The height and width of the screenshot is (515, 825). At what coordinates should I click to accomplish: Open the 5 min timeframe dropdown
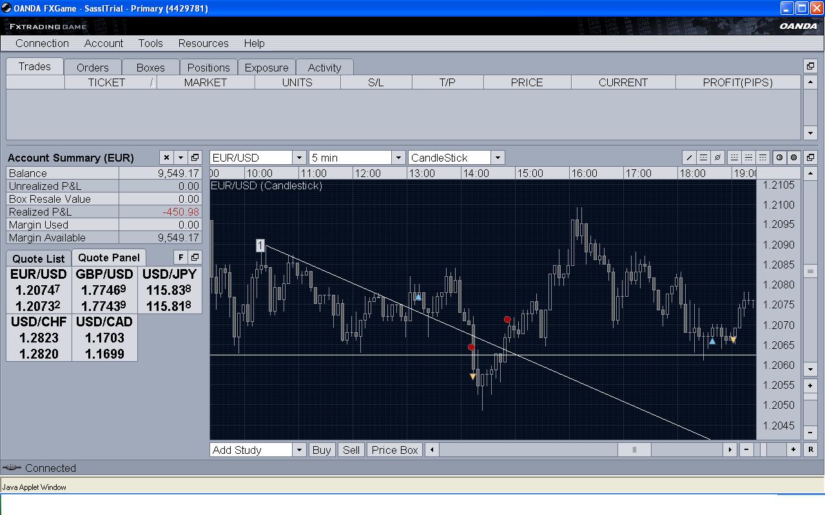click(398, 158)
